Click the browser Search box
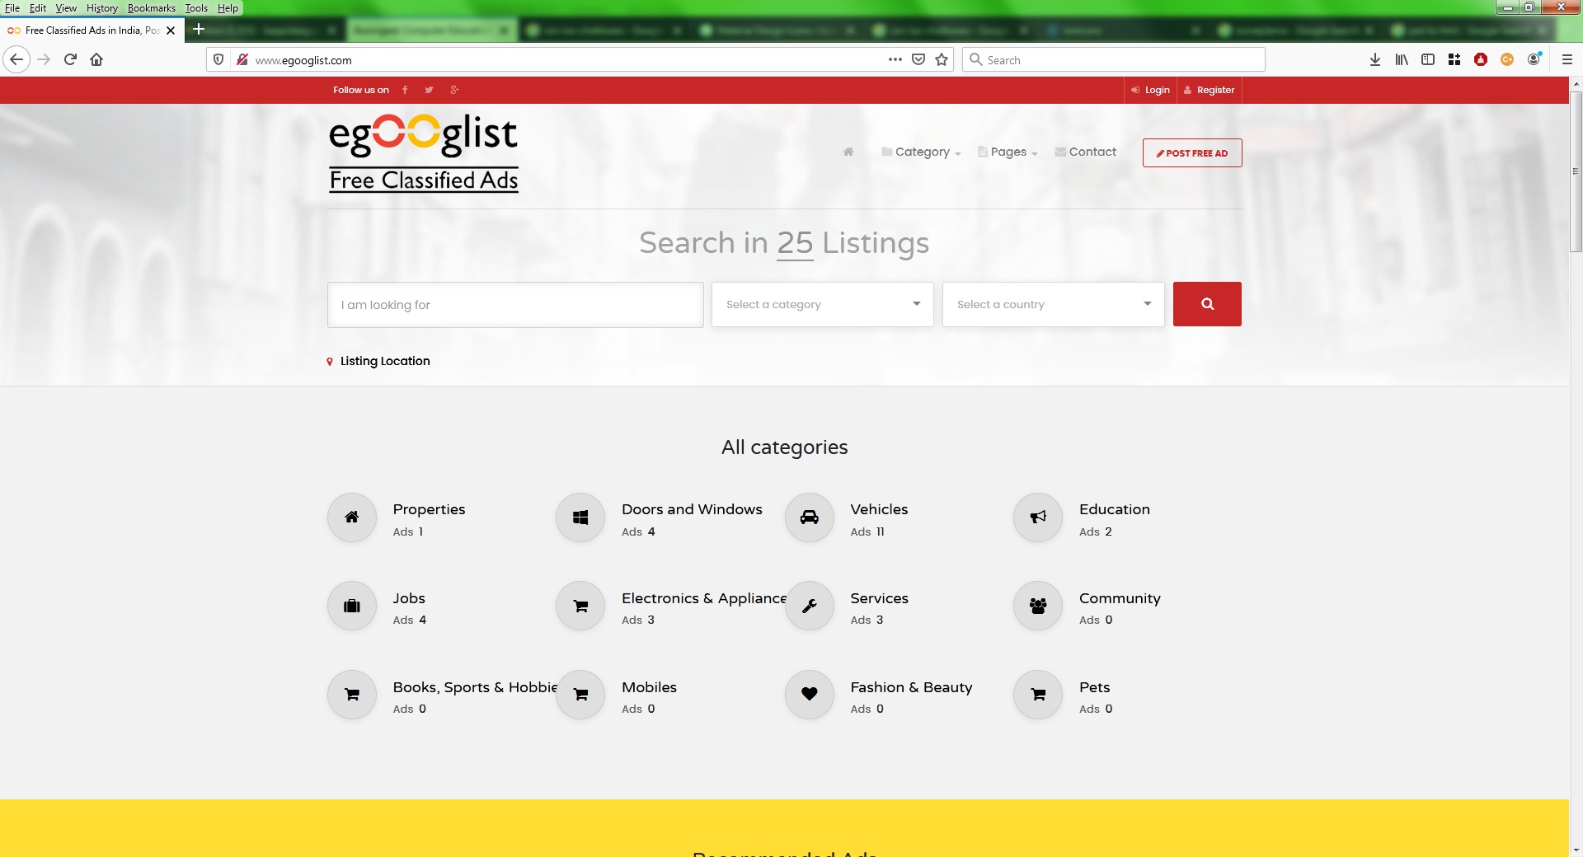This screenshot has height=857, width=1583. click(x=1114, y=59)
